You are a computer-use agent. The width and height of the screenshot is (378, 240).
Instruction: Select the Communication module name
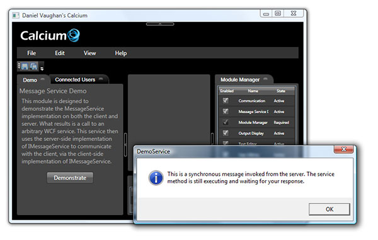[252, 101]
